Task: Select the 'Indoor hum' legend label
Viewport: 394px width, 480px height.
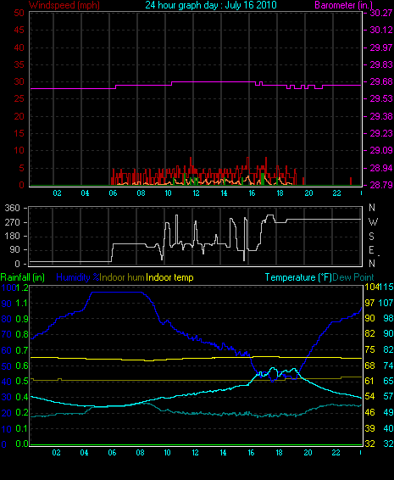Action: (x=122, y=277)
